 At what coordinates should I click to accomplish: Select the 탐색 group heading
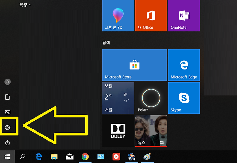106,43
